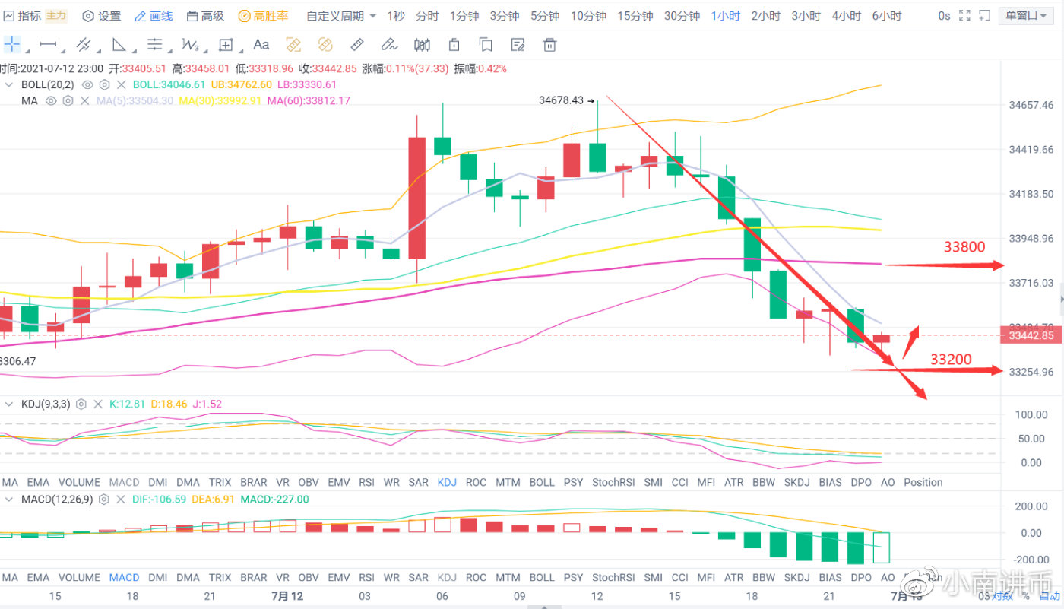1064x609 pixels.
Task: Click the 高胜率 button in the top bar
Action: [x=263, y=15]
